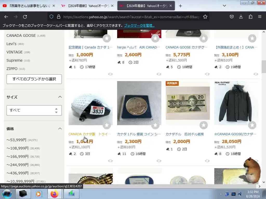Reload the current page

(25, 17)
